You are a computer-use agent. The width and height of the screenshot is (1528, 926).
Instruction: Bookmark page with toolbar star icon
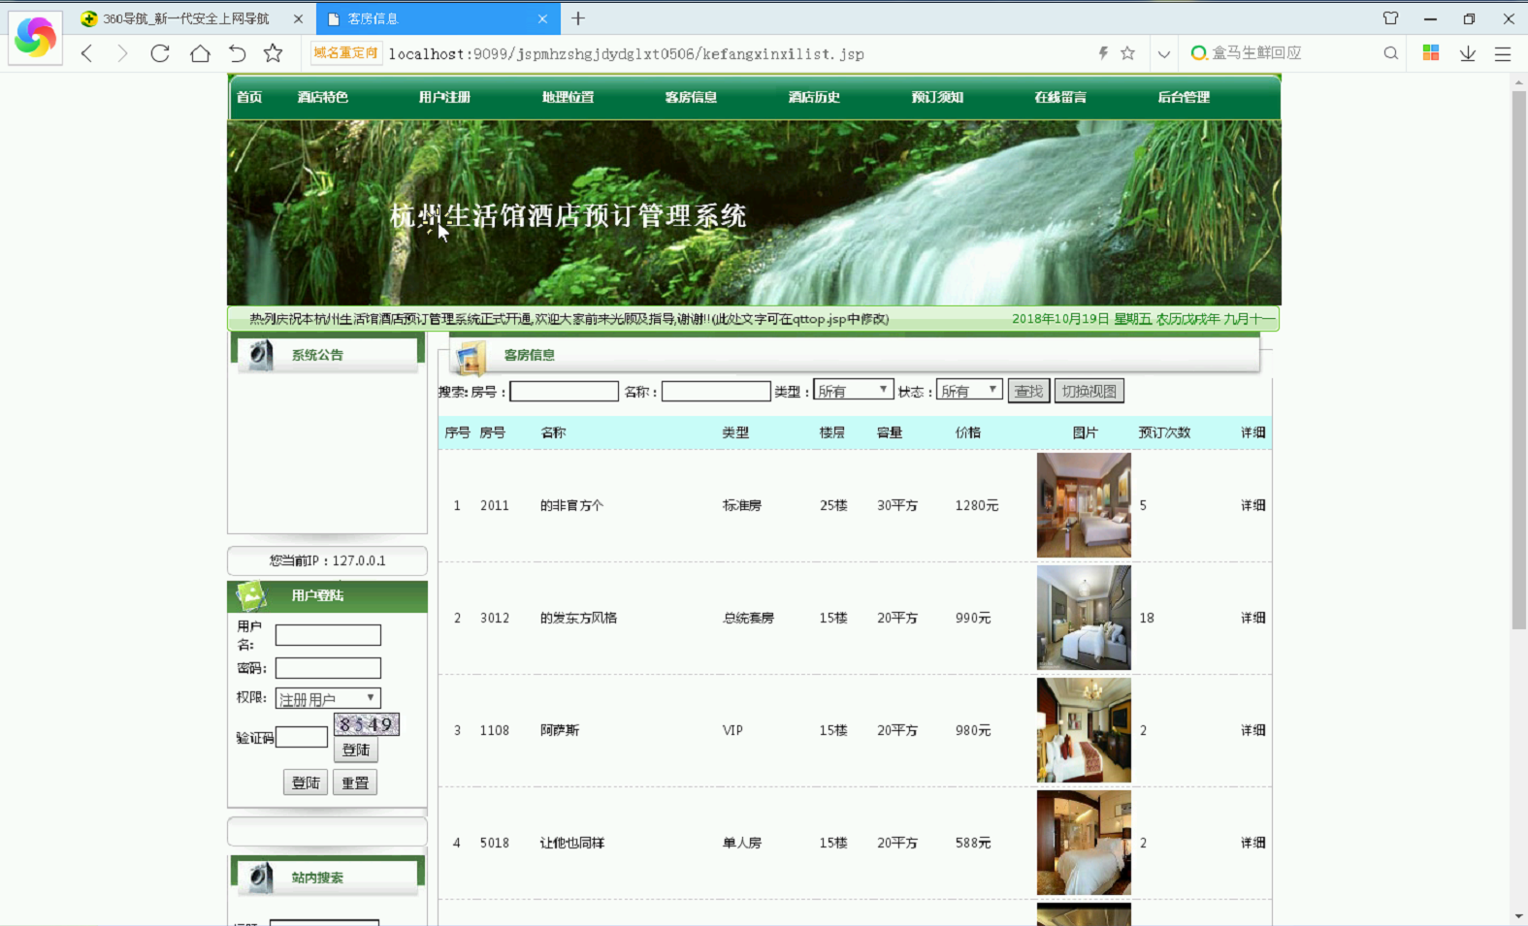click(274, 53)
